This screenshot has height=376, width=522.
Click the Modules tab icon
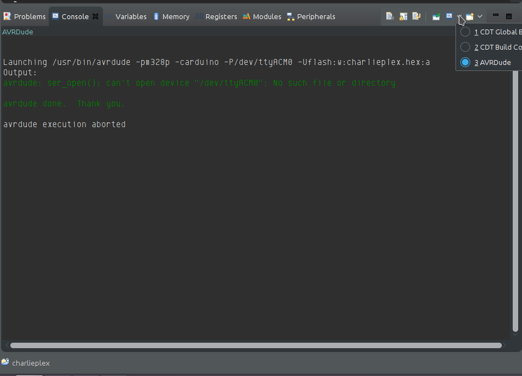click(247, 16)
